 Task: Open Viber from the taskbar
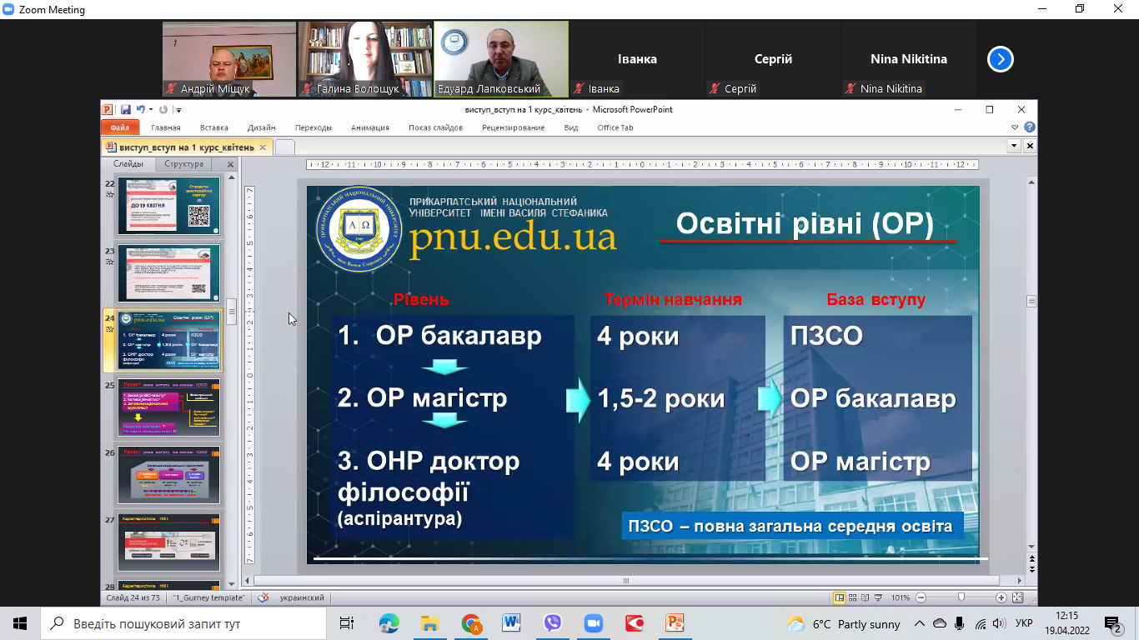[x=552, y=623]
